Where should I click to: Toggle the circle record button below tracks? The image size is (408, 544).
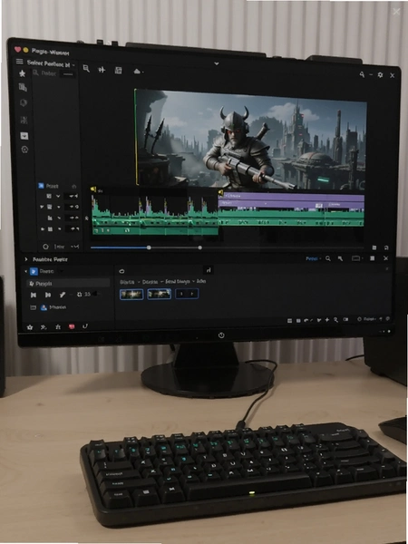pos(45,247)
